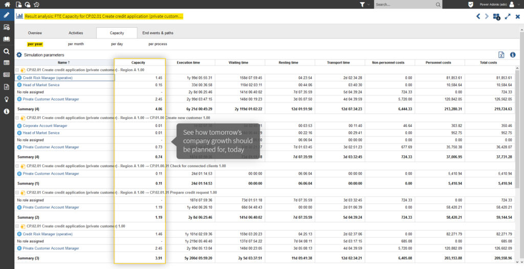524x269 pixels.
Task: Expand the analysis to full screen
Action: pyautogui.click(x=507, y=16)
